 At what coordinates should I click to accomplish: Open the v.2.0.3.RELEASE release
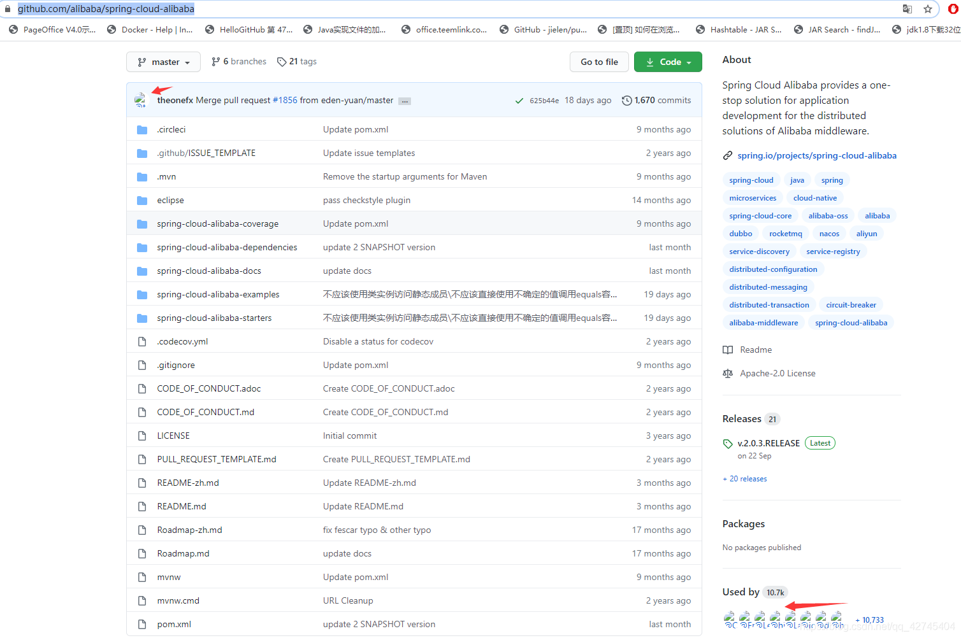tap(769, 443)
